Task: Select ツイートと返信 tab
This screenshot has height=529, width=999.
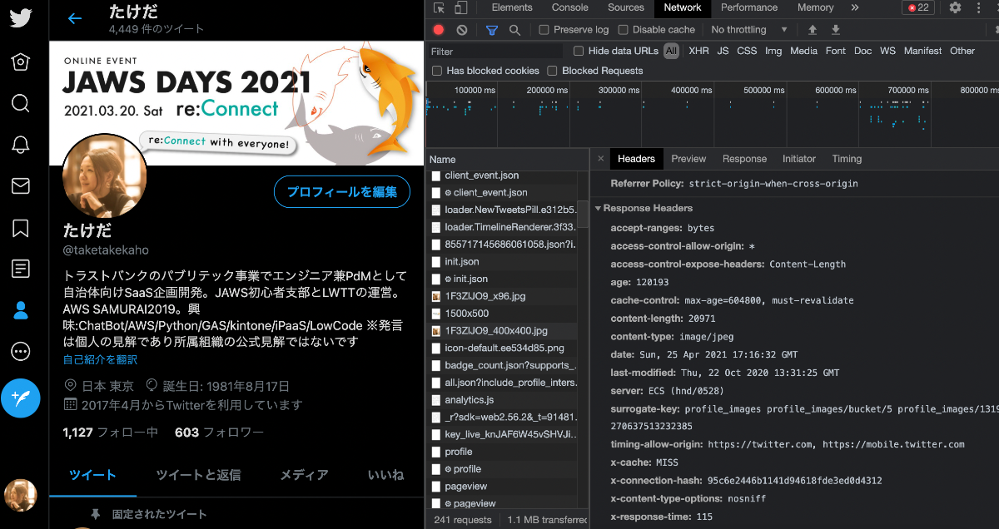Action: [x=198, y=475]
